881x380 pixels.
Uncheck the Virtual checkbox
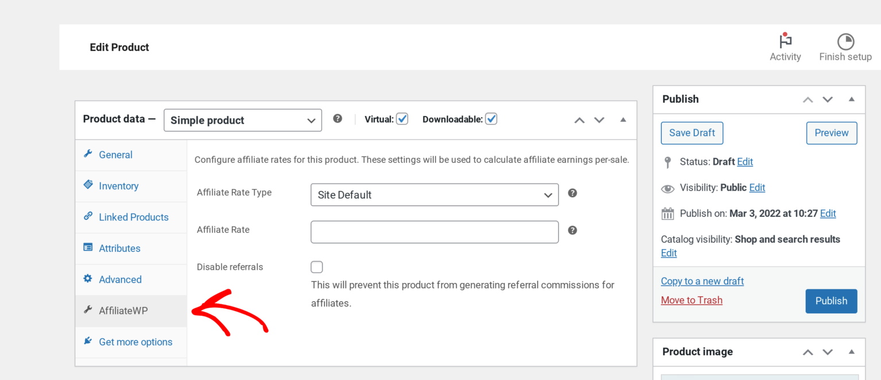(x=402, y=118)
